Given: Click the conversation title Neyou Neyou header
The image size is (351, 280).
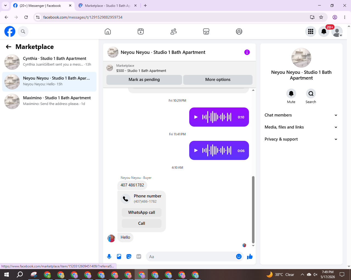Looking at the screenshot, I should click(163, 52).
